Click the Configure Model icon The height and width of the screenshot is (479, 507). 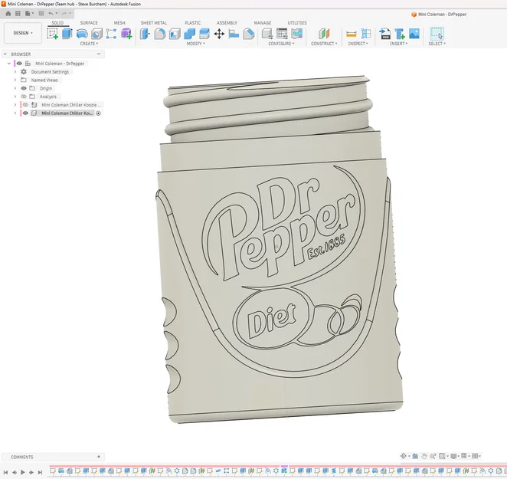click(267, 34)
